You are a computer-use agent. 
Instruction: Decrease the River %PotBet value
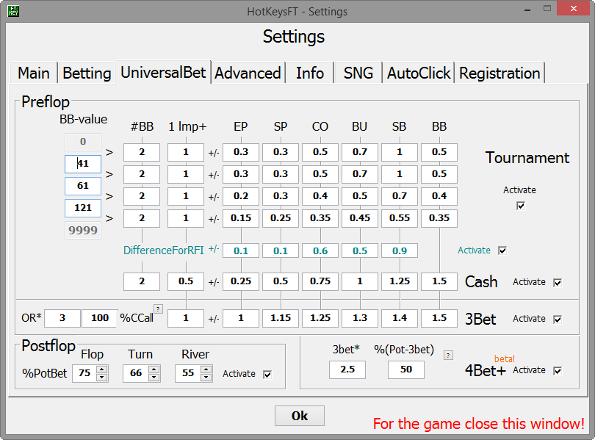[206, 377]
